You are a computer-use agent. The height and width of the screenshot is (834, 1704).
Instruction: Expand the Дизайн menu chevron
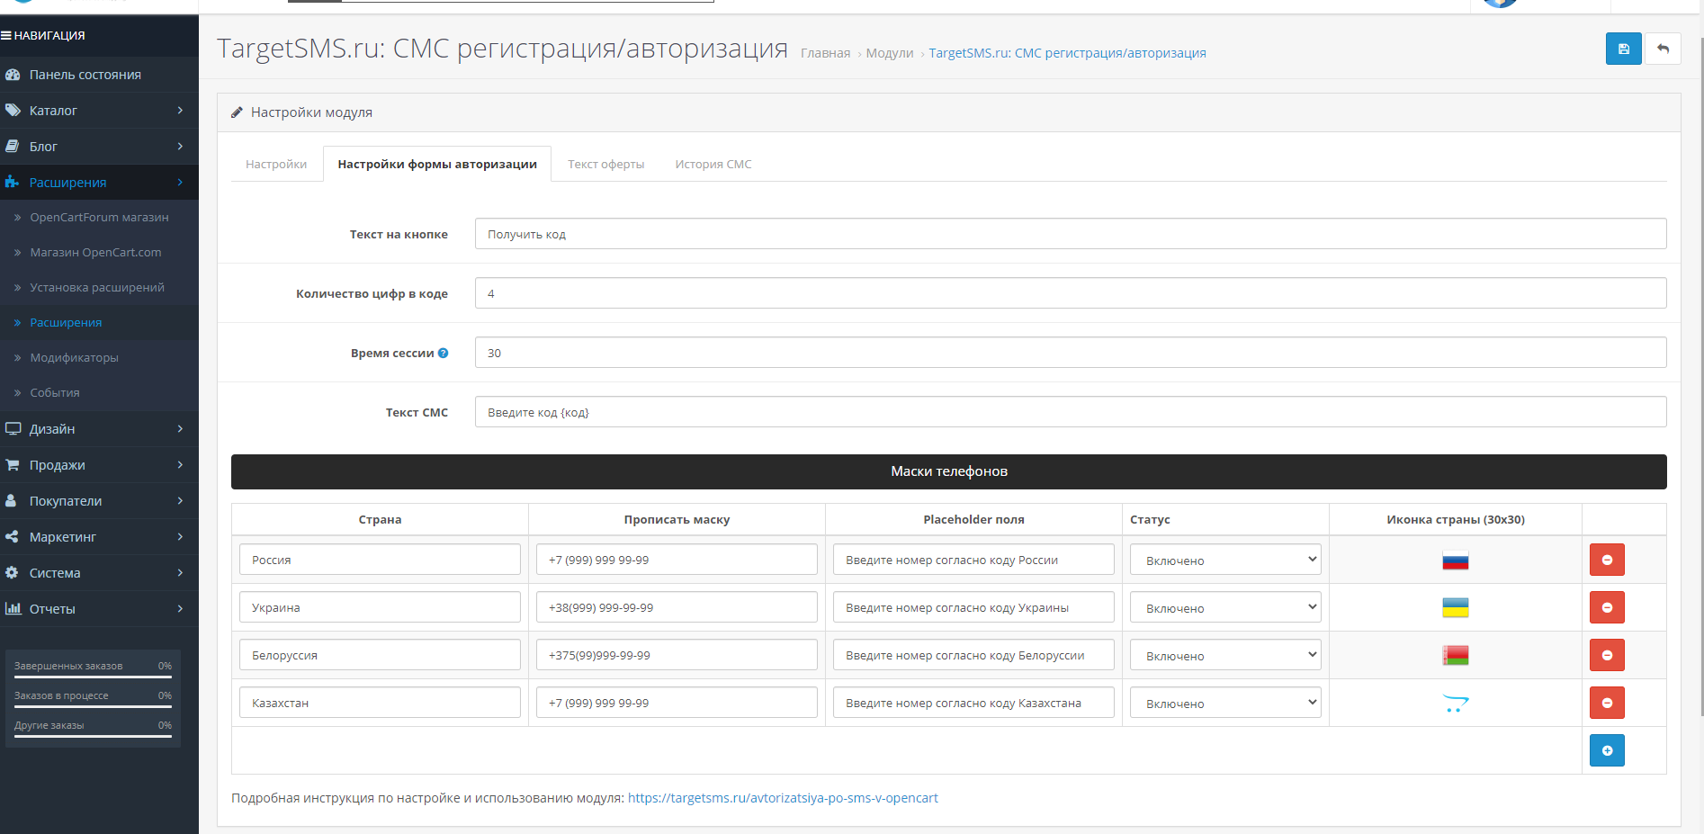tap(180, 429)
